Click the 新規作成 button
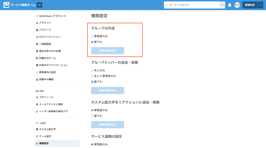 click(x=250, y=5)
